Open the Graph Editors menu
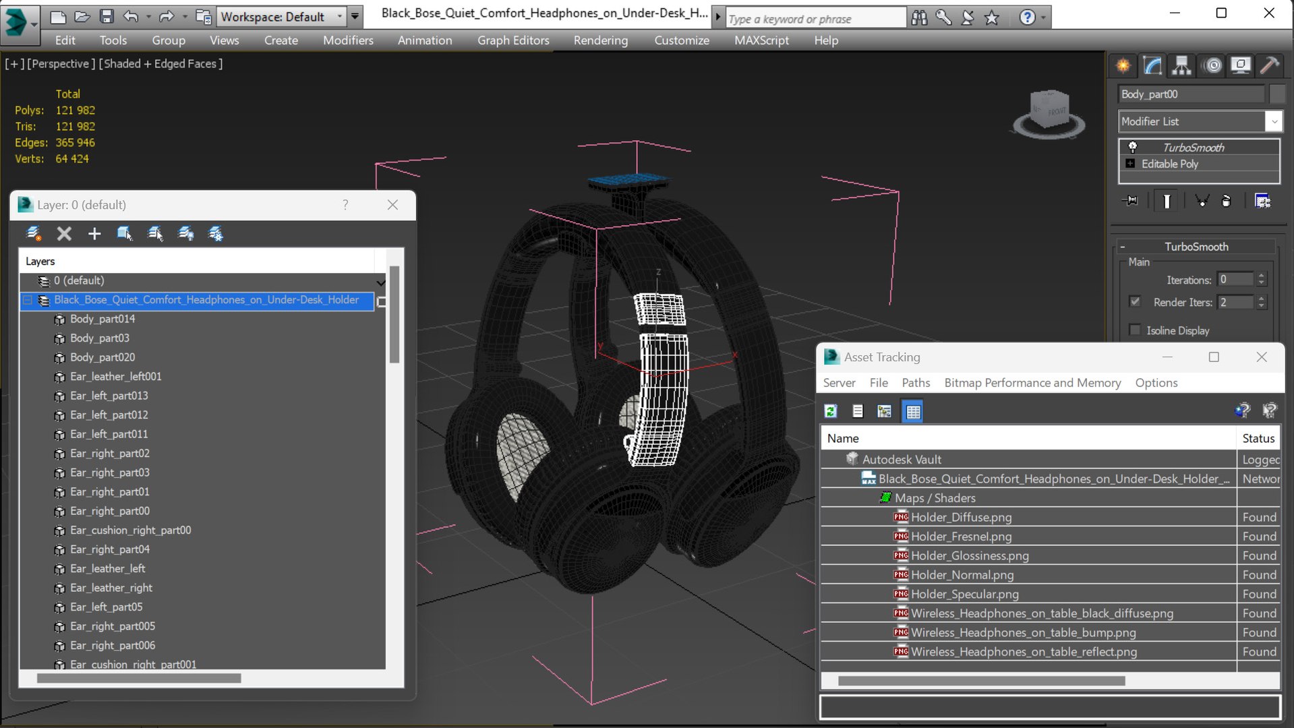 [513, 40]
